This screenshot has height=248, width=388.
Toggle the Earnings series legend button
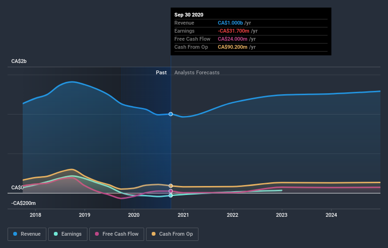tap(68, 234)
